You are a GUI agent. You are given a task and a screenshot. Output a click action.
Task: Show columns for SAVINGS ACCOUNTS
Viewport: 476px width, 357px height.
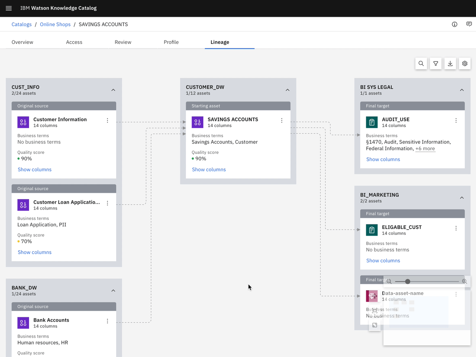pos(209,170)
